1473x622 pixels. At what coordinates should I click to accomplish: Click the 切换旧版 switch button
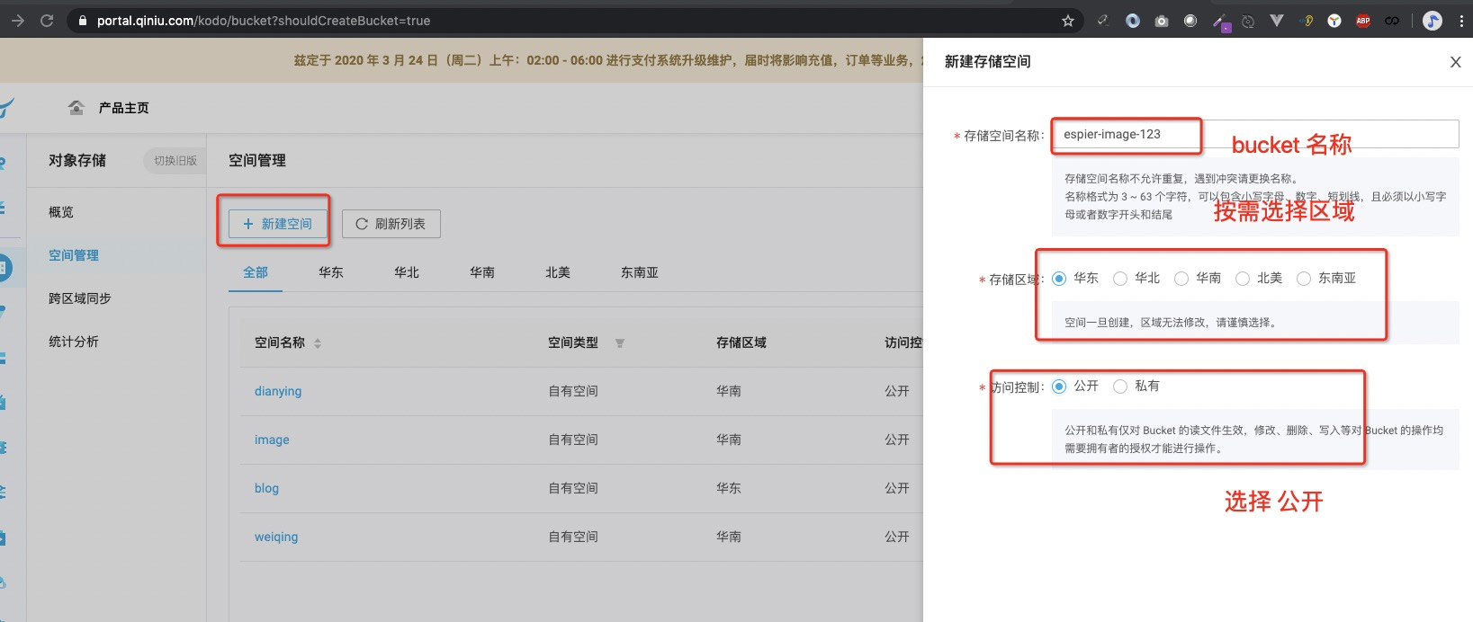pyautogui.click(x=175, y=161)
